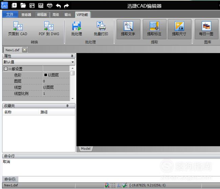This screenshot has height=189, width=220.
Task: Start the 批处理 batch tool
Action: click(76, 28)
